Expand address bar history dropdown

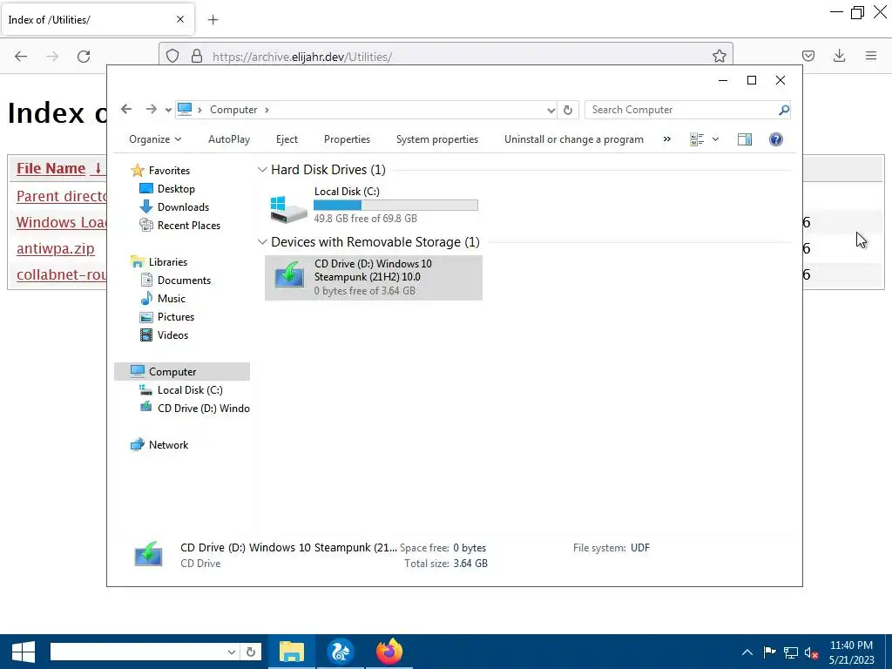[x=551, y=110]
